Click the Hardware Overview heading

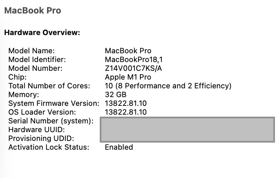tap(42, 33)
